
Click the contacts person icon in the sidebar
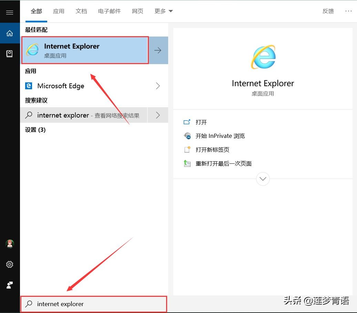pos(10,285)
